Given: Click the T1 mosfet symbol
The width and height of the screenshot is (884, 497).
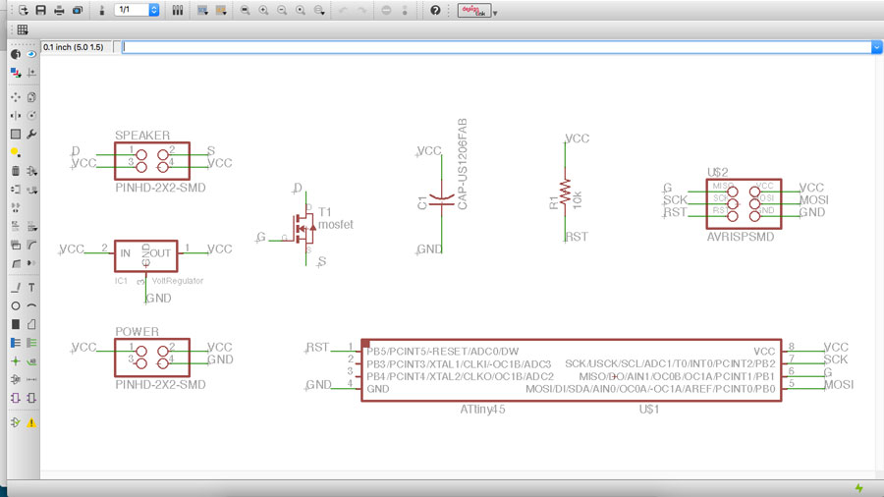Looking at the screenshot, I should (302, 227).
